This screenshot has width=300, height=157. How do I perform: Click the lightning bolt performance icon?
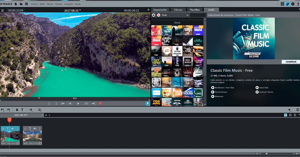click(x=147, y=104)
